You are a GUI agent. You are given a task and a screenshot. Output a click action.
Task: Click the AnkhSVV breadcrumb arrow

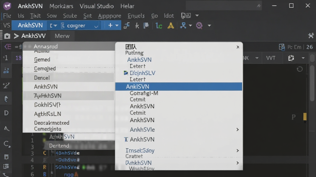point(16,36)
